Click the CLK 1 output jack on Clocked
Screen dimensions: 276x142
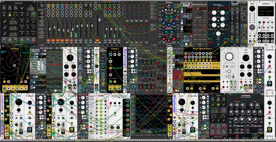22,40
